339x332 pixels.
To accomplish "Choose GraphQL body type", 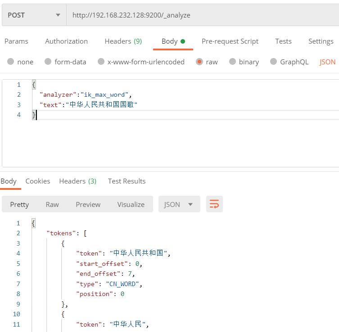I will 273,62.
